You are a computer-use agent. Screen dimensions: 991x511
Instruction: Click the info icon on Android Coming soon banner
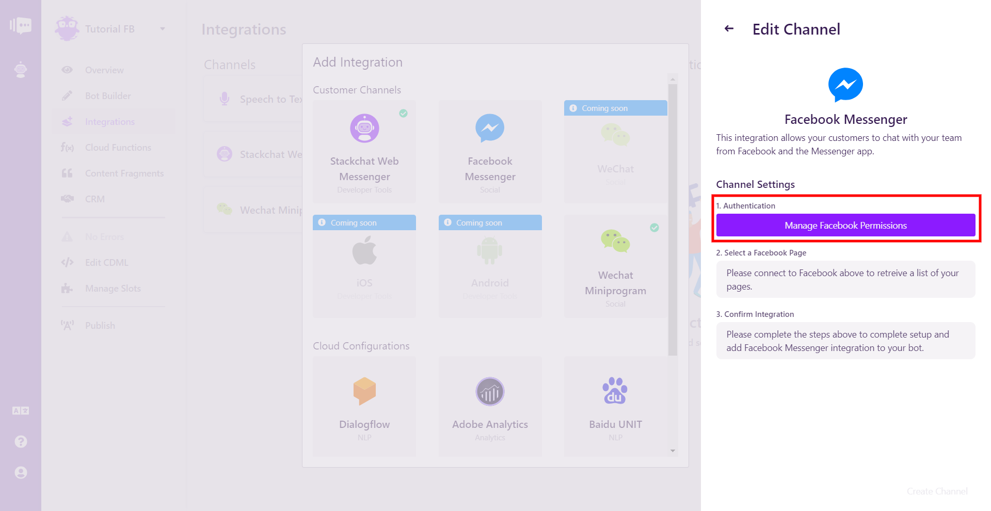447,222
